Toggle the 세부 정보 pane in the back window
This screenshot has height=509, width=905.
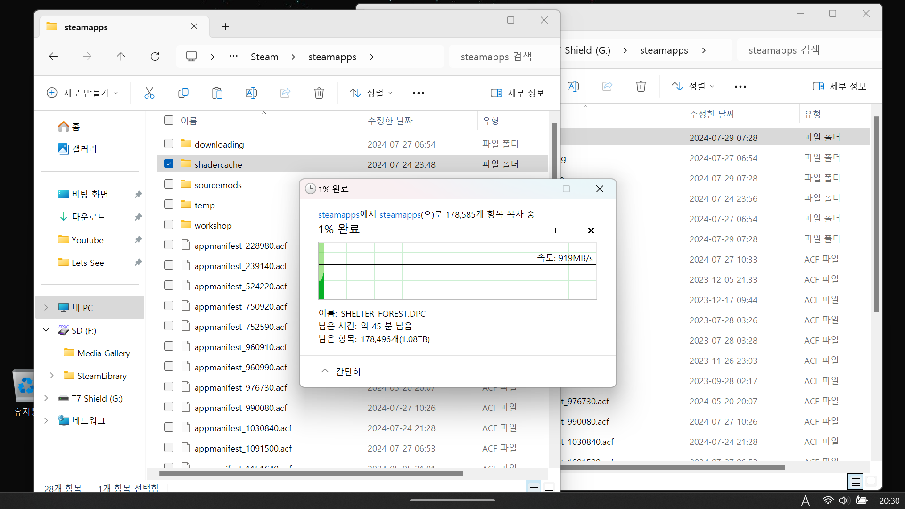(x=839, y=86)
